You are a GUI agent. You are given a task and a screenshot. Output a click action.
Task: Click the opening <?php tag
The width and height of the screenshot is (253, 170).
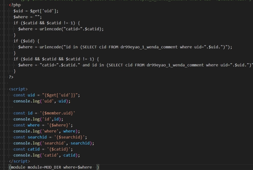pos(13,5)
